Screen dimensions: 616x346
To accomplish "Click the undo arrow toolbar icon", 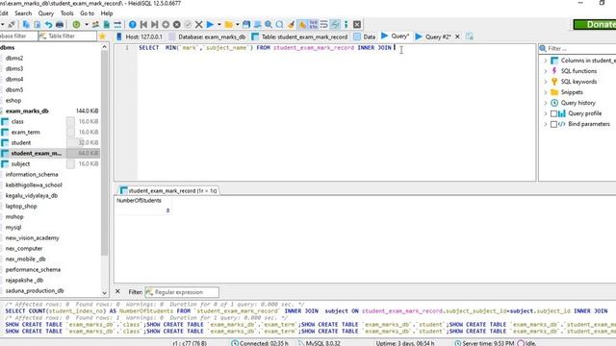I will tap(48, 24).
